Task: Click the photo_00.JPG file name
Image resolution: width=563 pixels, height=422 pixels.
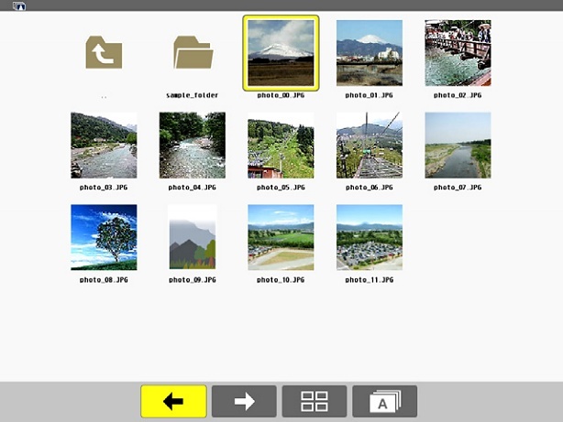Action: [x=281, y=95]
